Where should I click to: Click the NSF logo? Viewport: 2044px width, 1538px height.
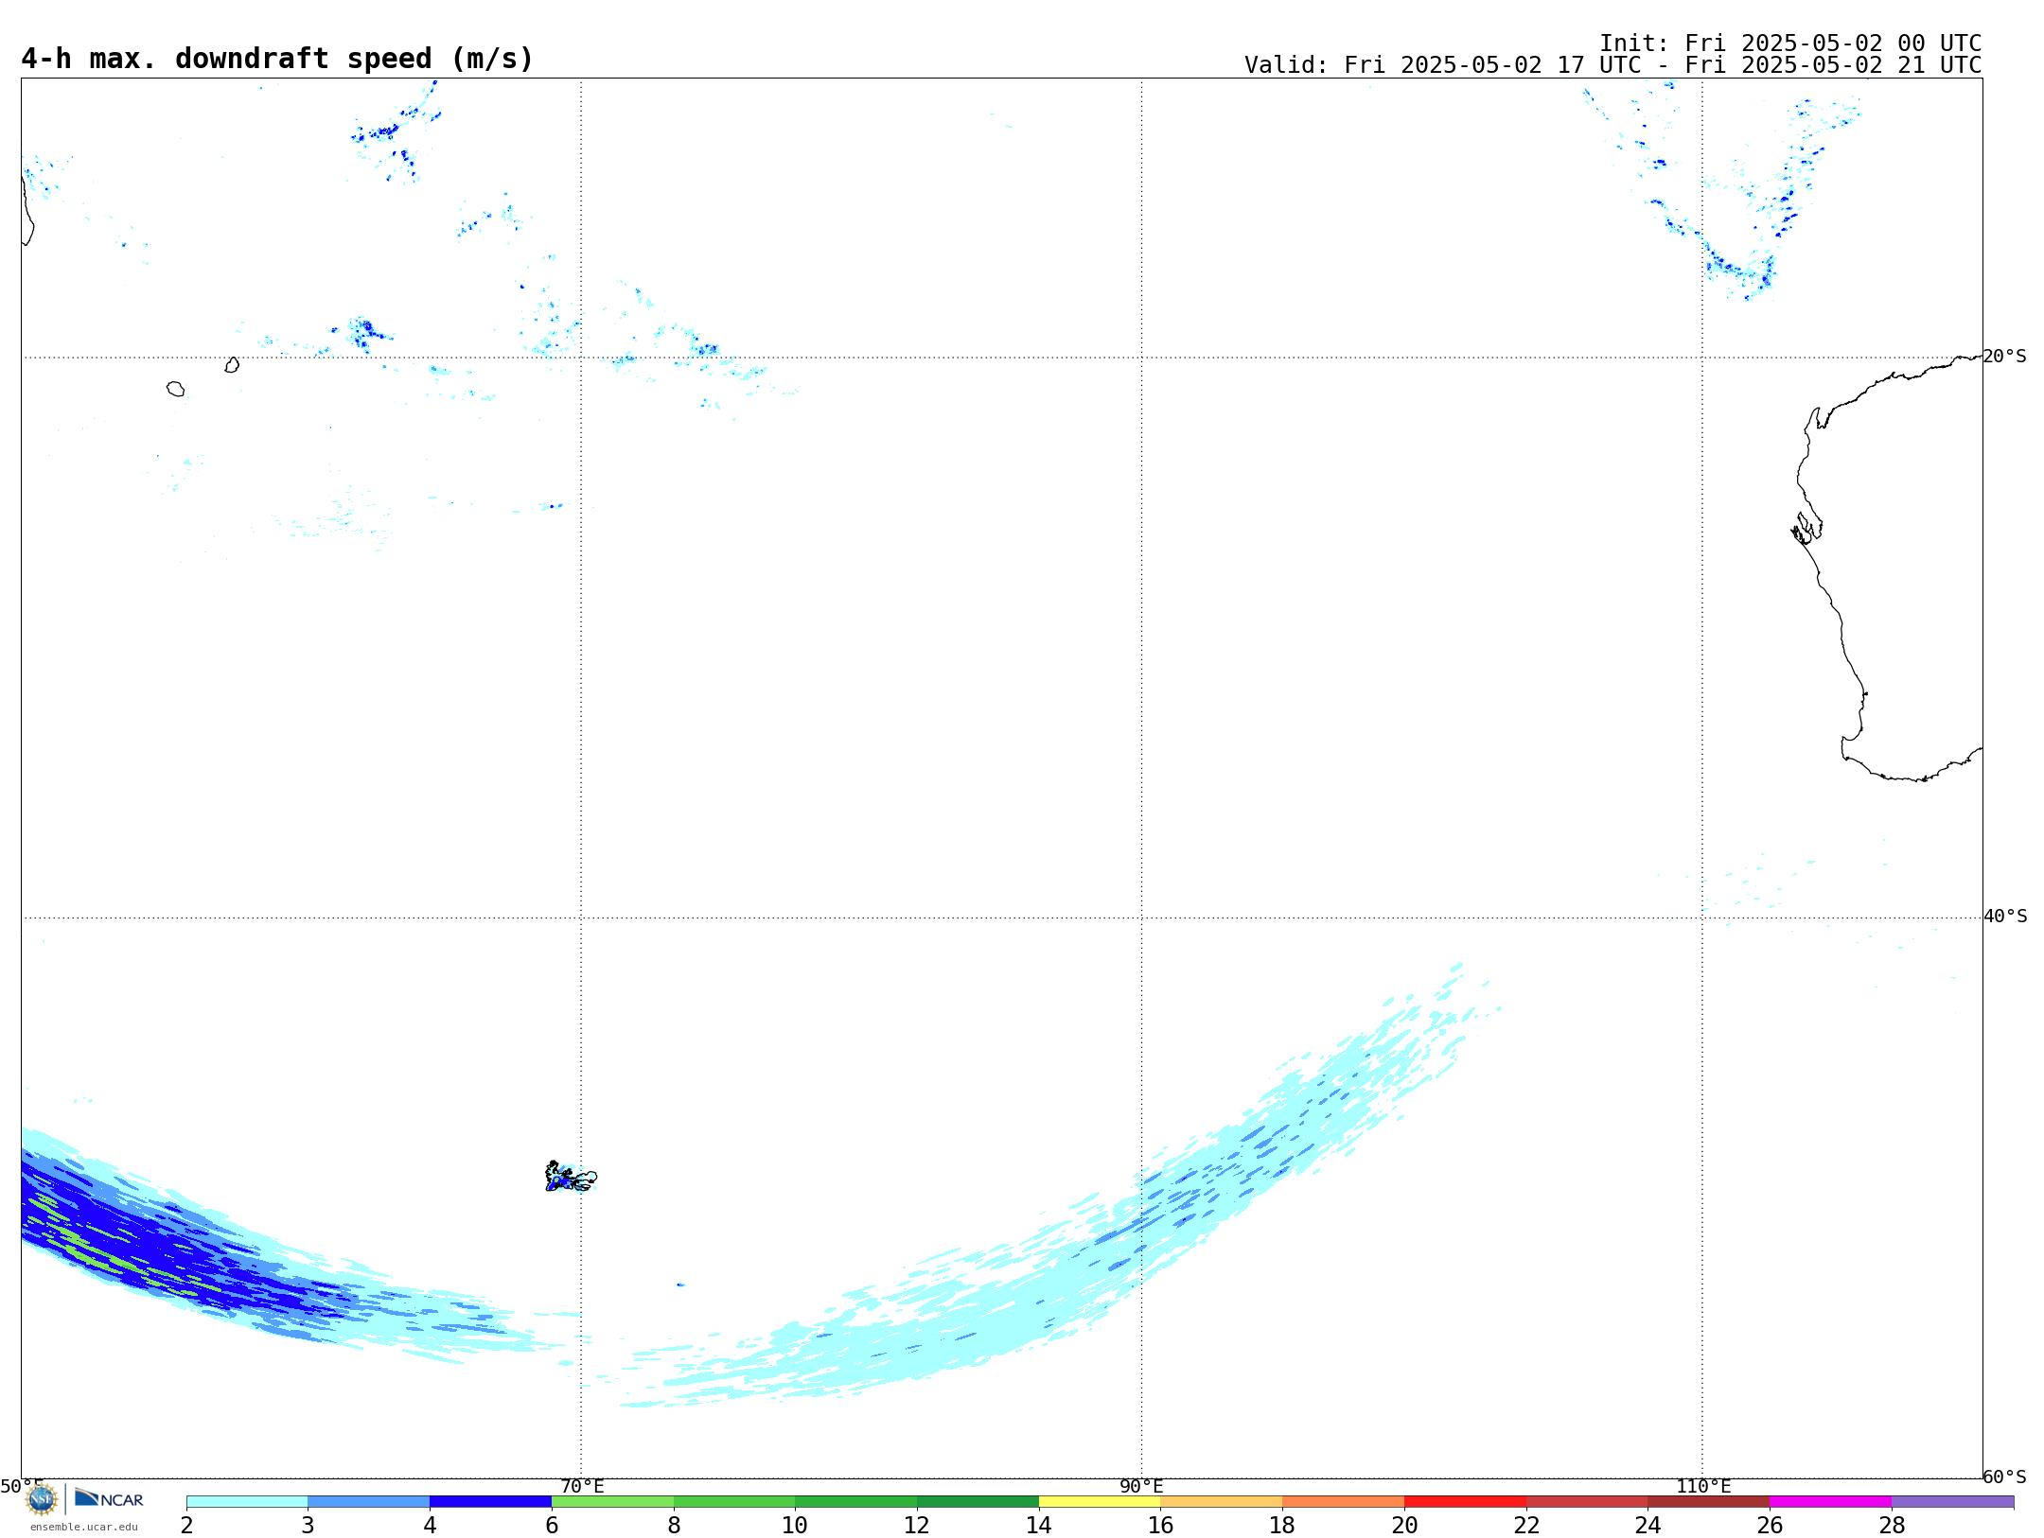[x=42, y=1499]
